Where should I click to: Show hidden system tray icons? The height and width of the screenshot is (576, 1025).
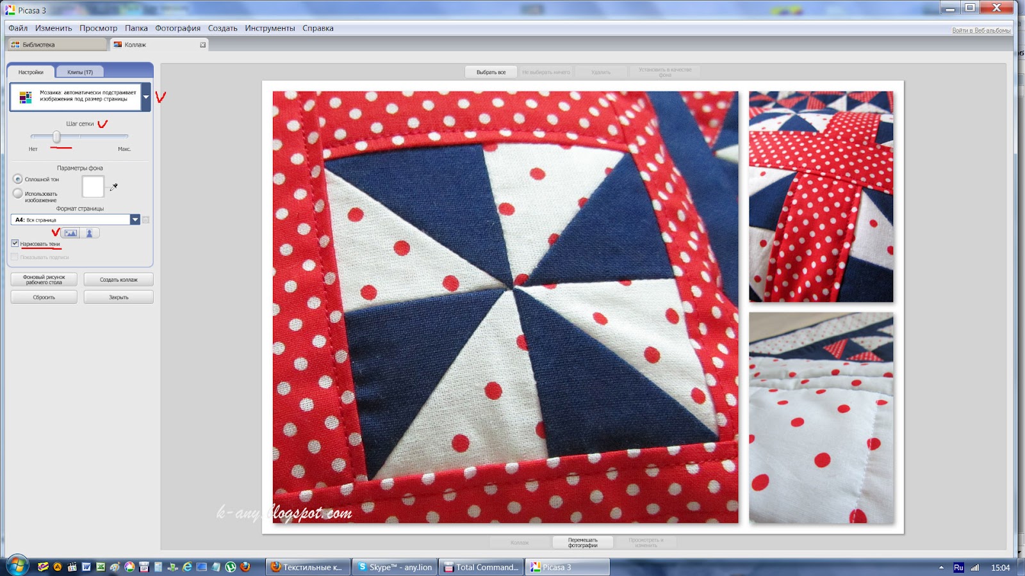click(x=941, y=568)
